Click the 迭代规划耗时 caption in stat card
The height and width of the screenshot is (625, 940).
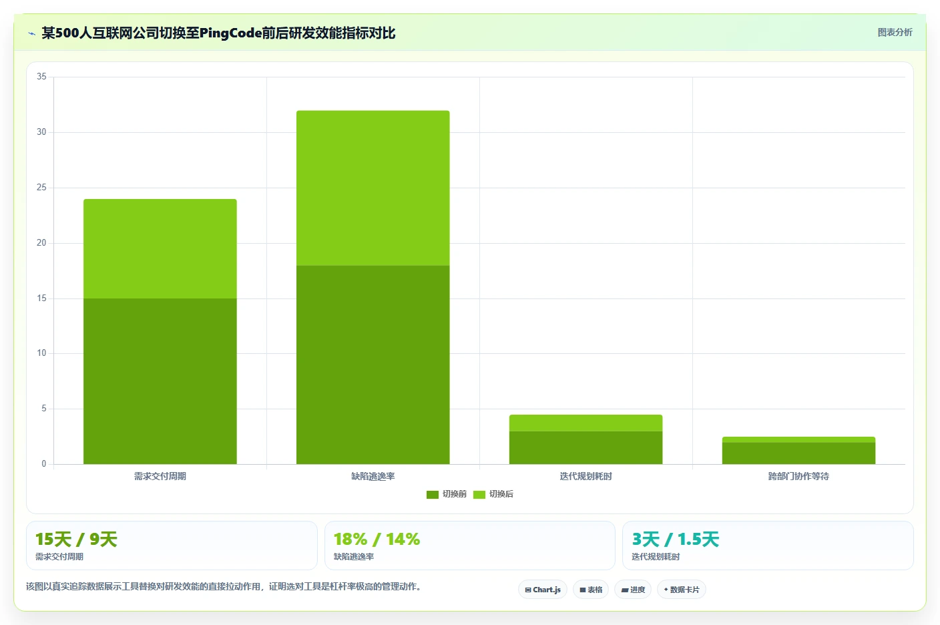(x=656, y=557)
